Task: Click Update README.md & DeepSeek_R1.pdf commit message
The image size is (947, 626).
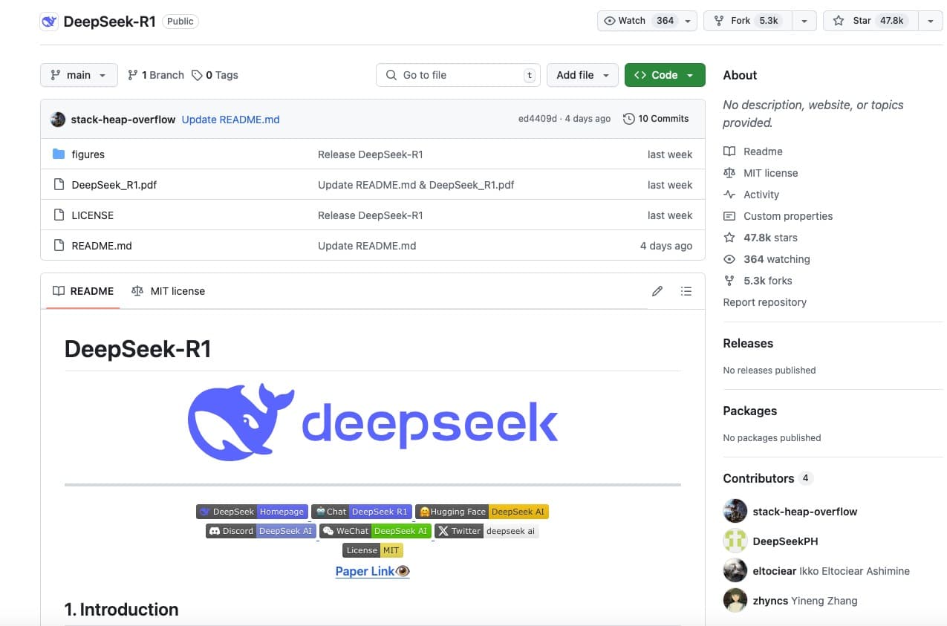Action: pos(416,185)
